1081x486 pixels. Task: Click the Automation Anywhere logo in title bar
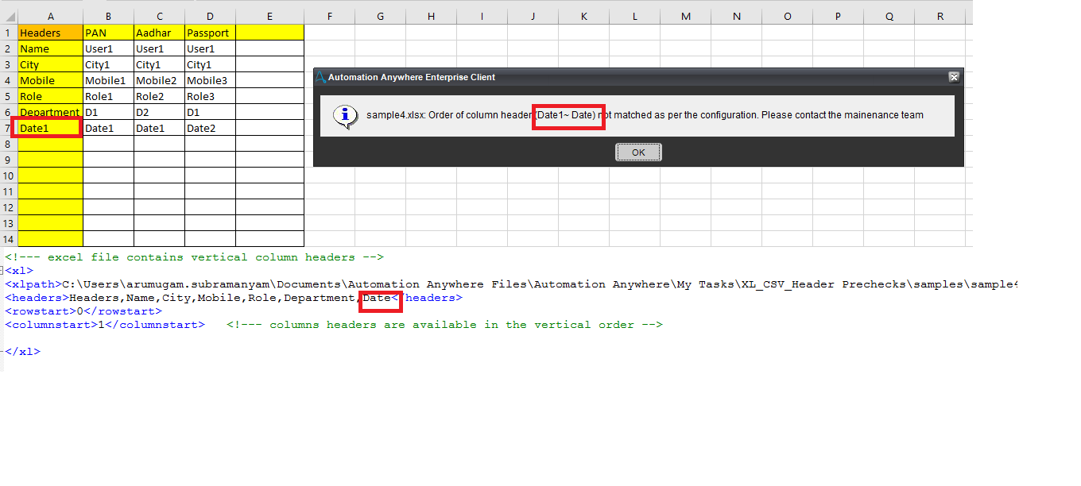320,77
